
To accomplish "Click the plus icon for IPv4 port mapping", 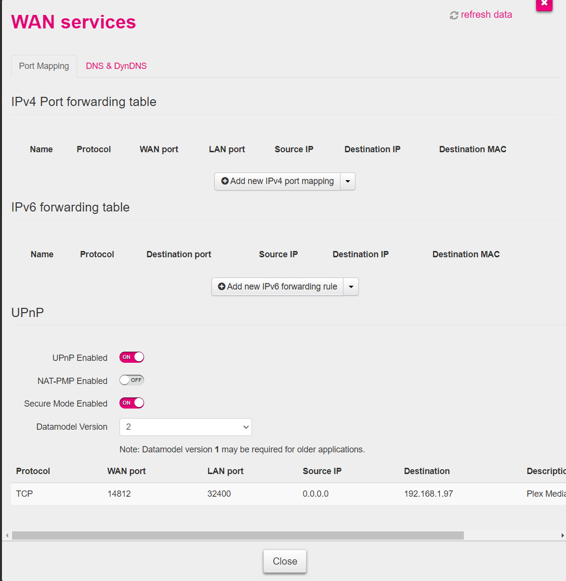I will coord(224,181).
